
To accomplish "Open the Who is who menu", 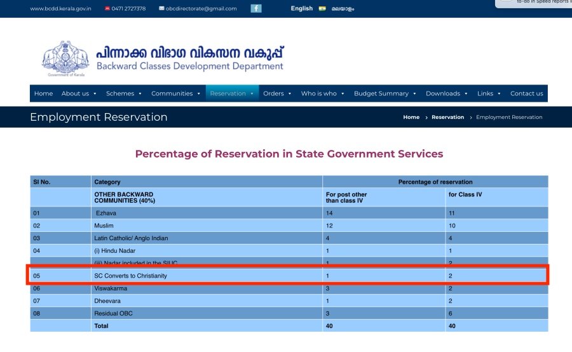I will (x=322, y=93).
